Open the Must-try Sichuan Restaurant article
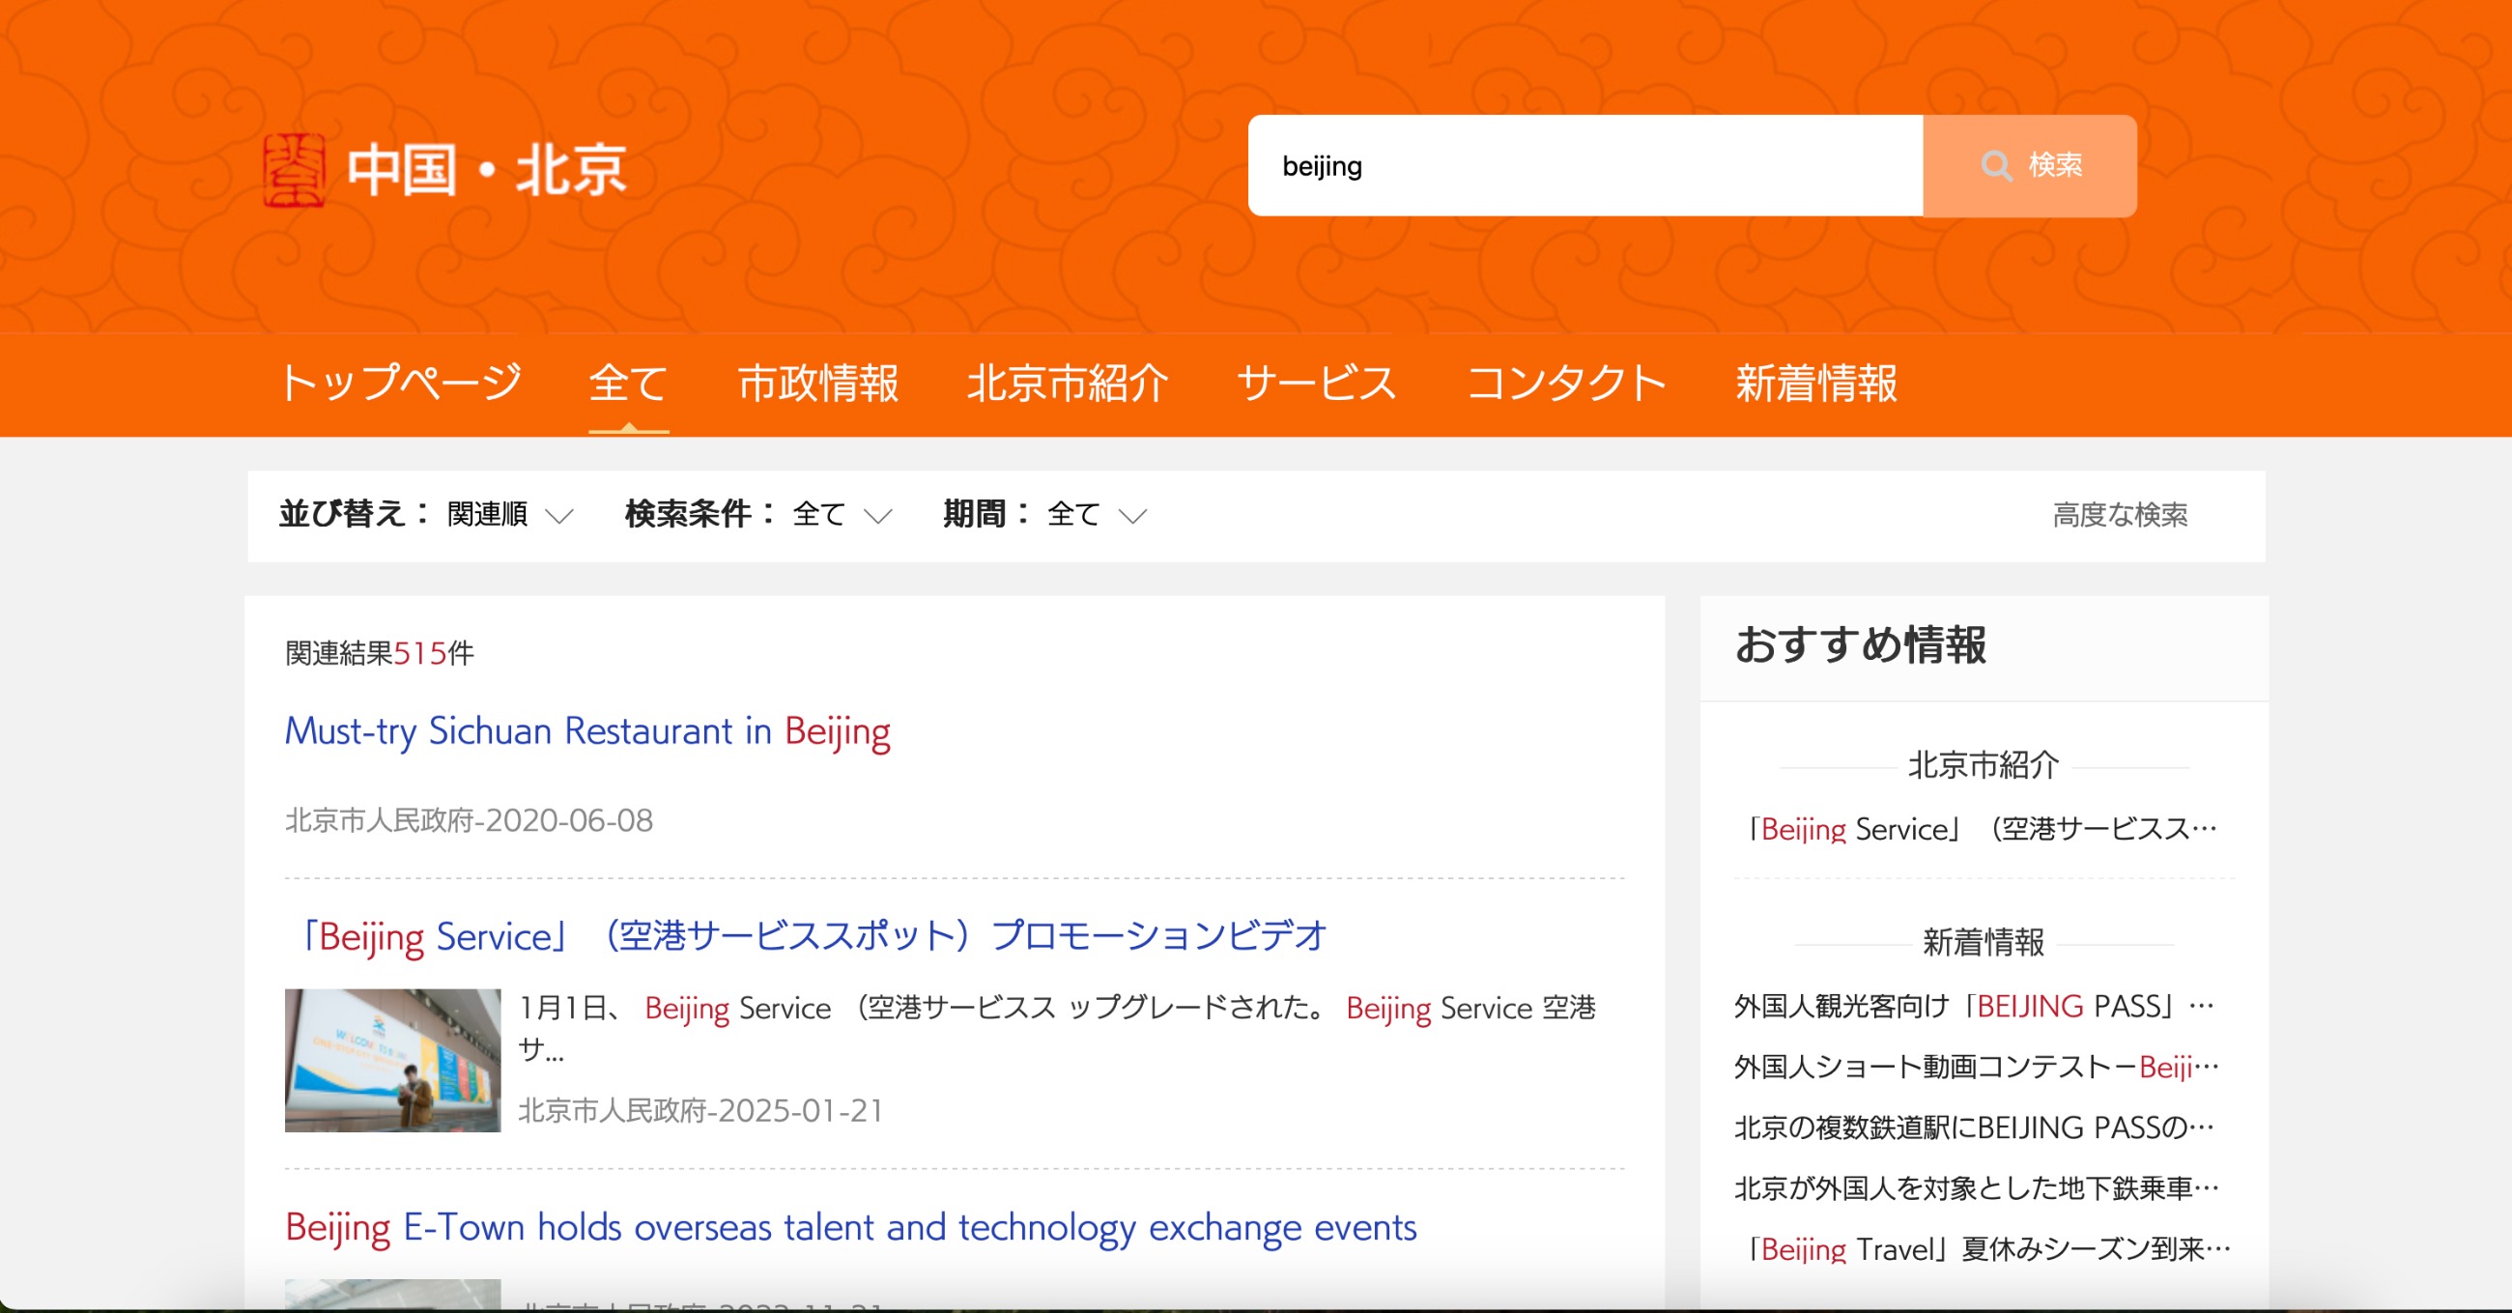This screenshot has height=1313, width=2512. [587, 732]
